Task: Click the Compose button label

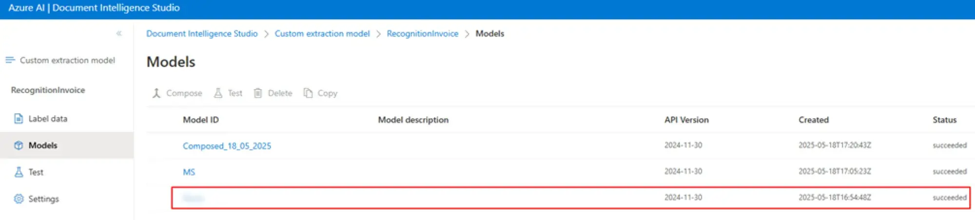Action: point(184,93)
